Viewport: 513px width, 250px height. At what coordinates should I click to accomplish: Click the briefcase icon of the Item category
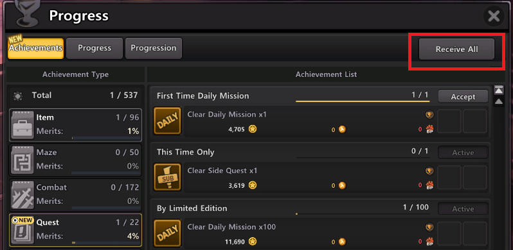point(22,124)
